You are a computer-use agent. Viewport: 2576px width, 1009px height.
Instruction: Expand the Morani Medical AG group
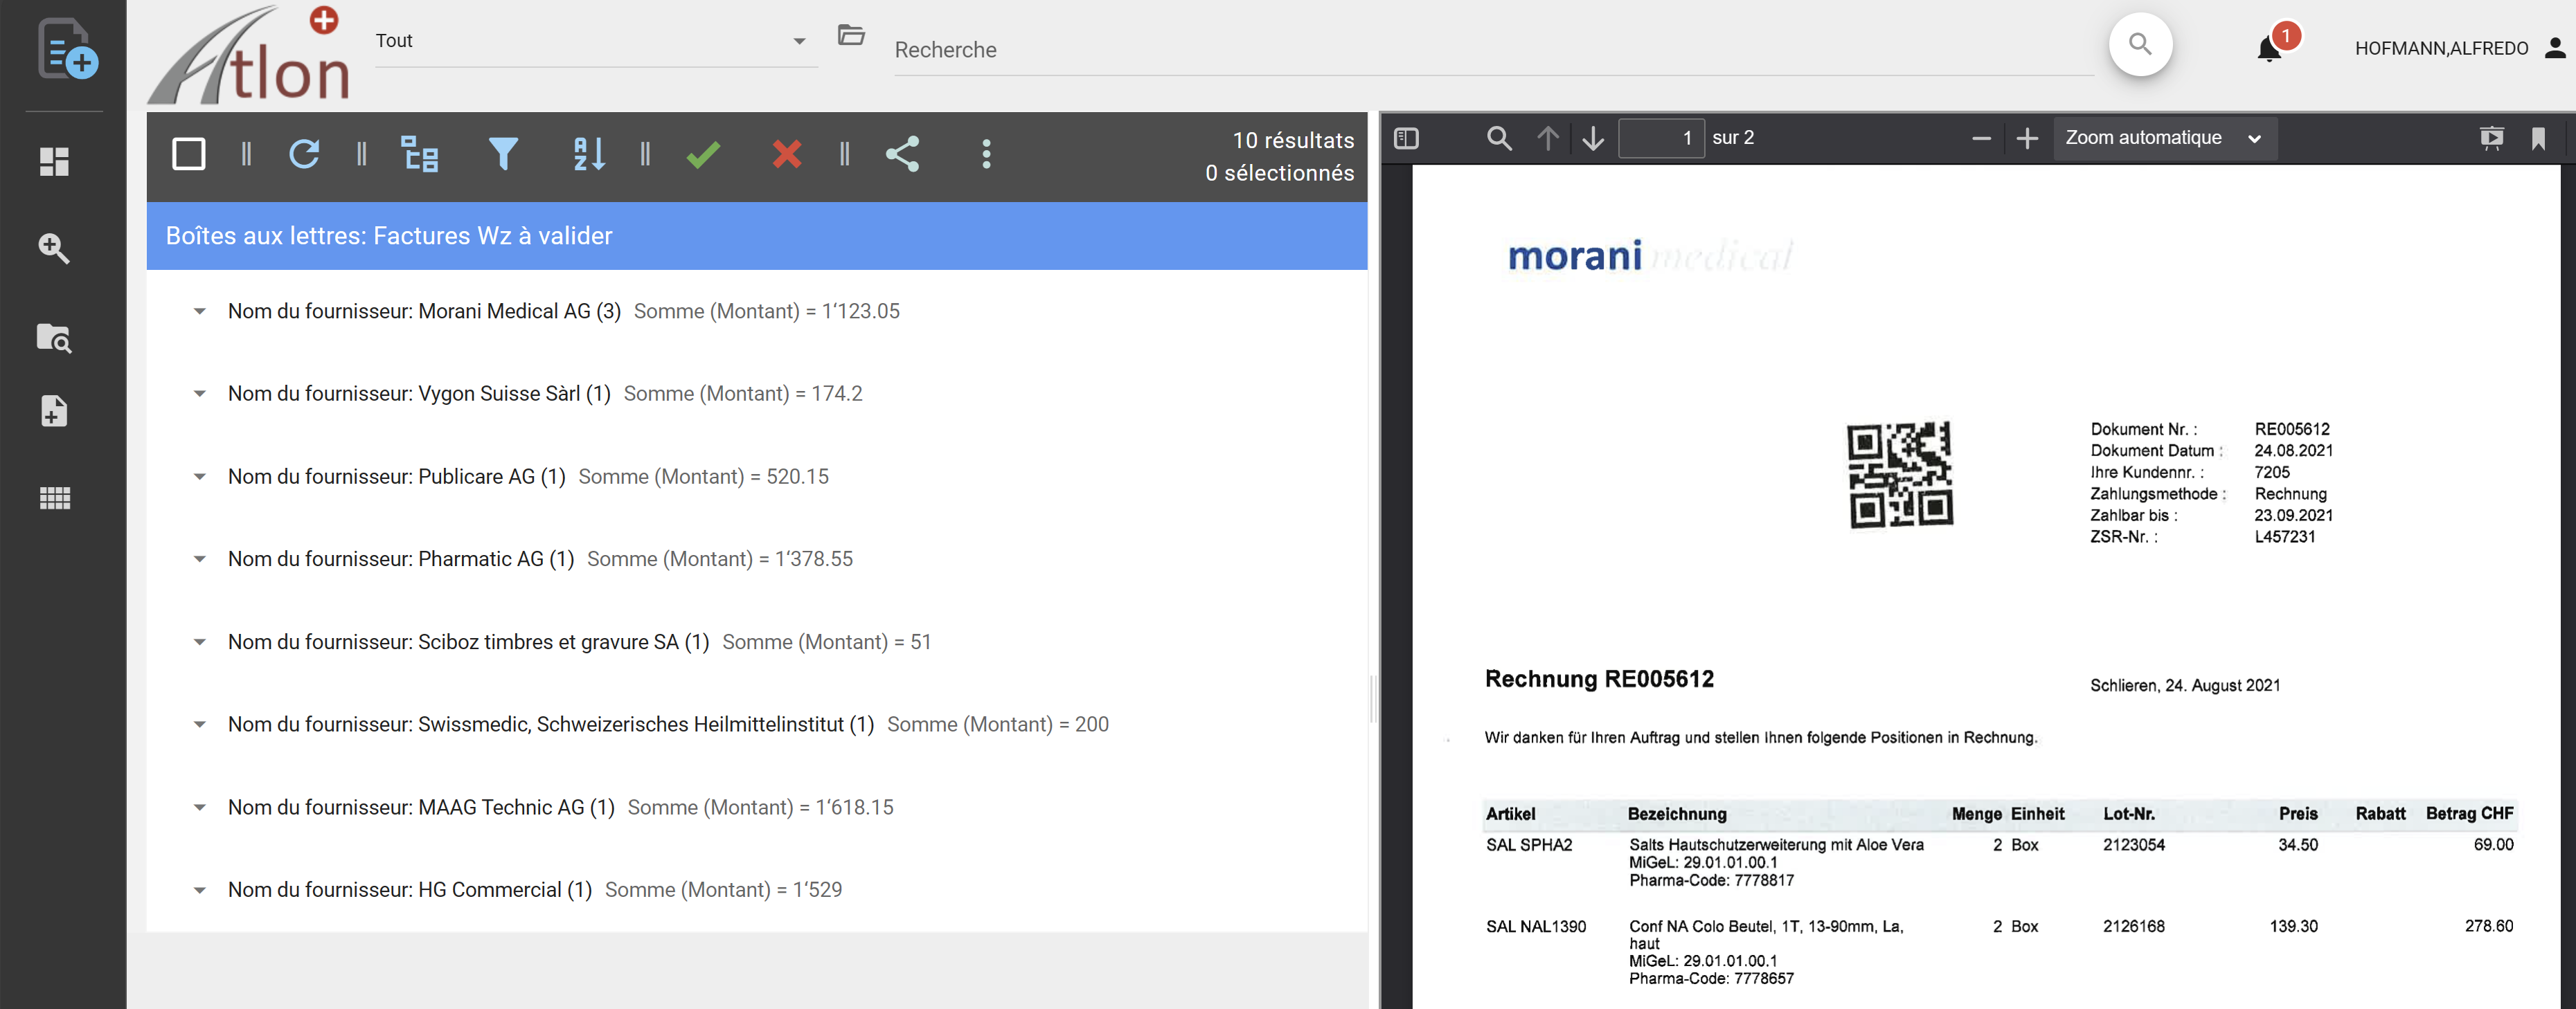pyautogui.click(x=200, y=311)
